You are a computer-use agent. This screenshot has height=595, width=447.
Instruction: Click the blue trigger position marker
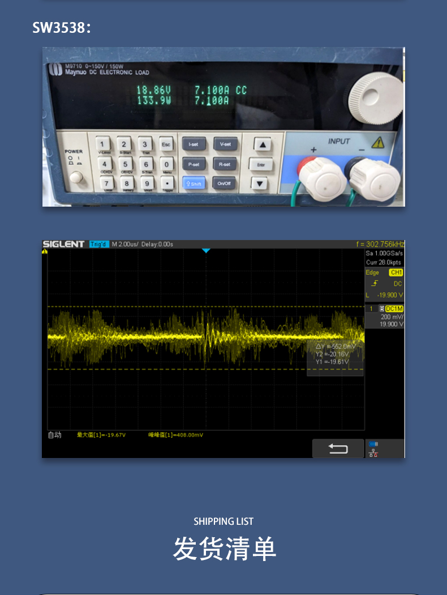[x=206, y=250]
